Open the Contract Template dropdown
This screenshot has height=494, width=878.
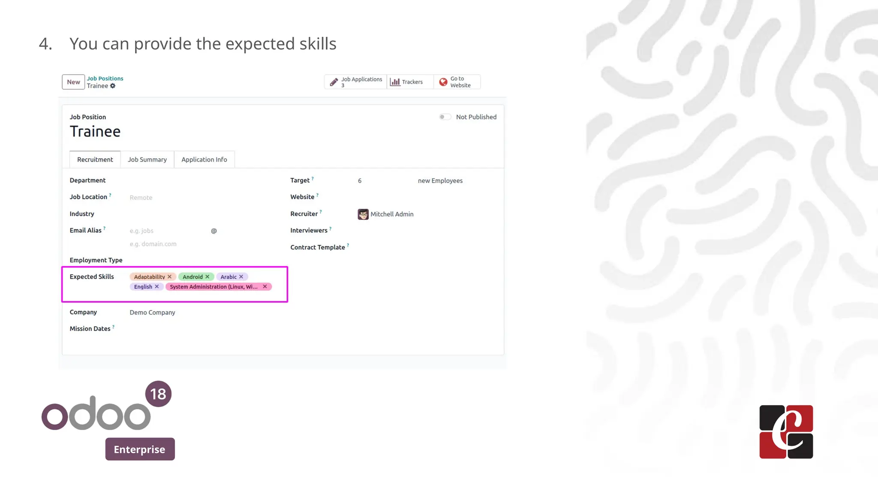tap(427, 247)
